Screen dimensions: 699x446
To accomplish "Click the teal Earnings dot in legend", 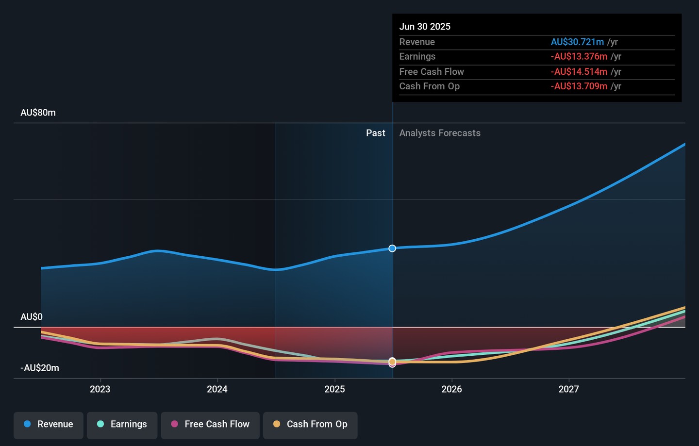I will click(100, 424).
